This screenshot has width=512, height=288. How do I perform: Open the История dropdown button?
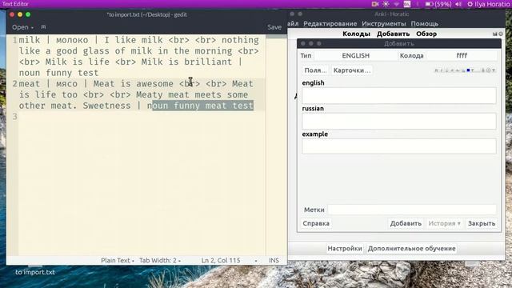point(444,223)
